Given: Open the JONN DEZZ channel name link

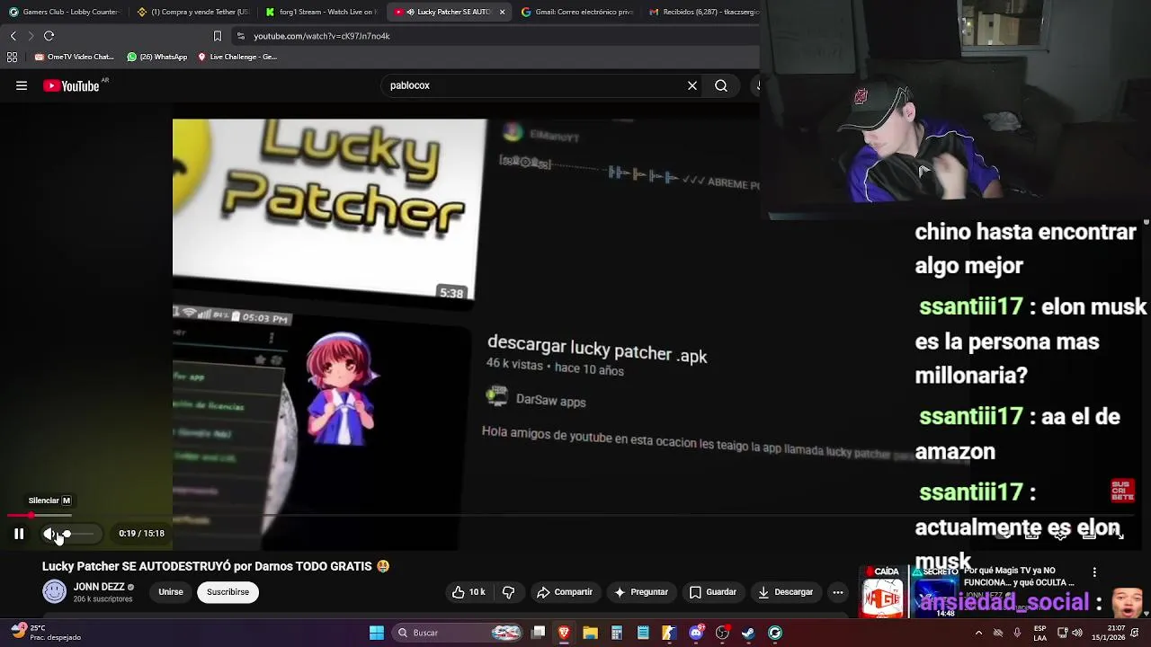Looking at the screenshot, I should (99, 587).
